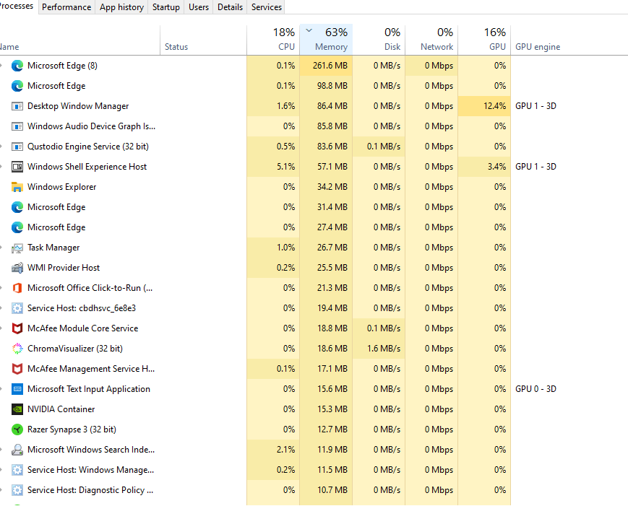Select the Razer Synapse 3 (32 bit) name

[72, 429]
